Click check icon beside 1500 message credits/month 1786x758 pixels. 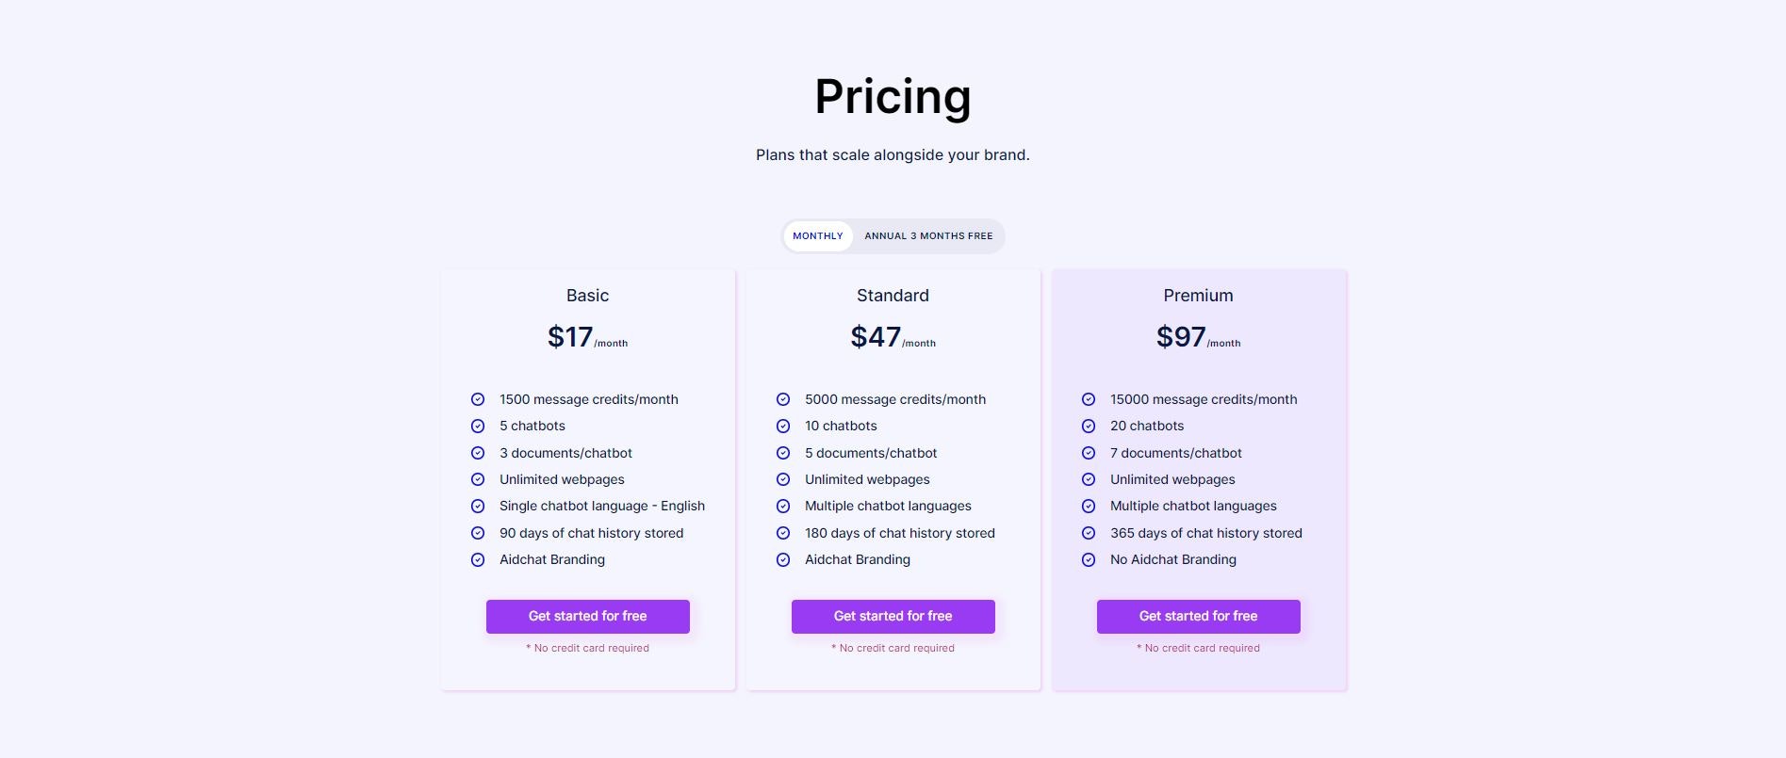(478, 399)
